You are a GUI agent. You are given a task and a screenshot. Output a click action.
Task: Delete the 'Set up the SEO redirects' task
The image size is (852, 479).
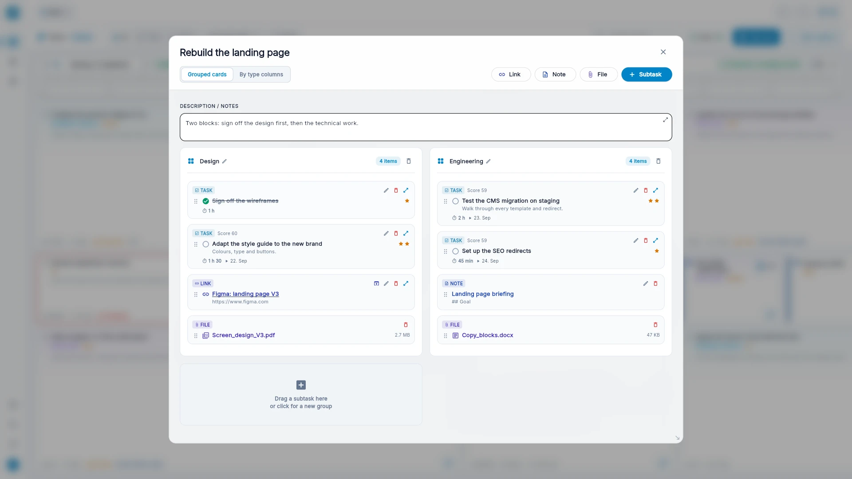tap(646, 240)
